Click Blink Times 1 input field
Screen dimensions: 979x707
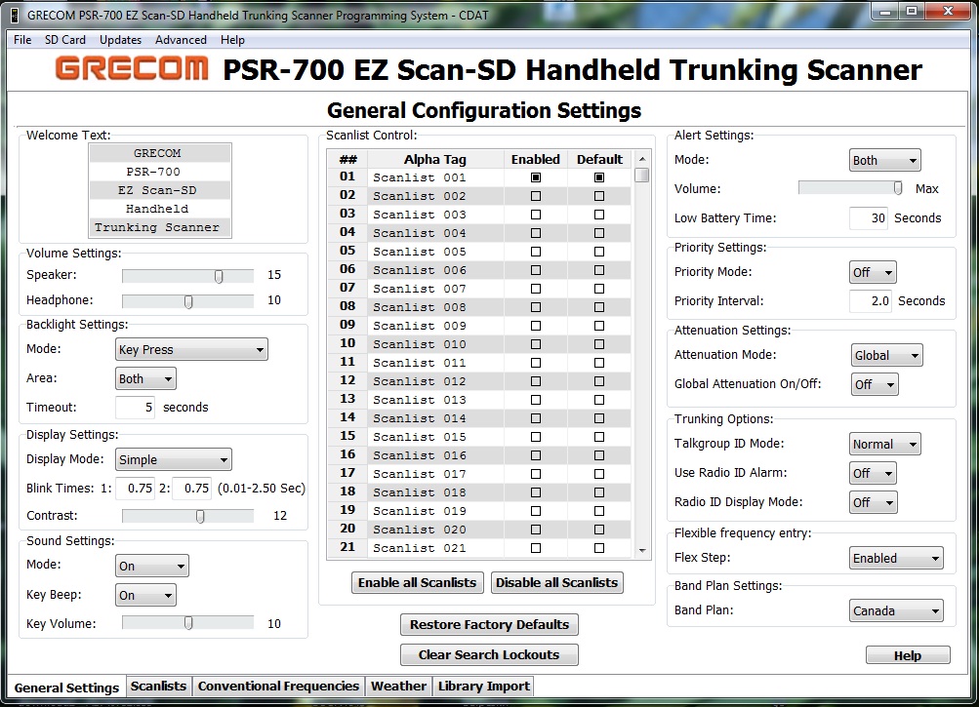pyautogui.click(x=135, y=488)
